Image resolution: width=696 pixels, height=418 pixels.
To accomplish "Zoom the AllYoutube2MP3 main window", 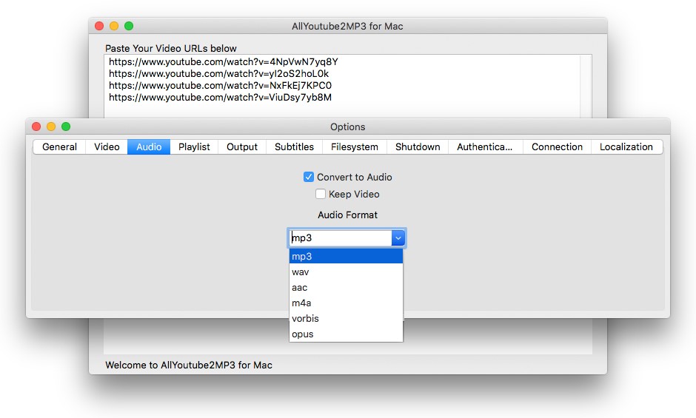I will (x=129, y=26).
